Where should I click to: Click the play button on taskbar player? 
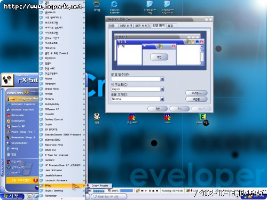coord(146,191)
